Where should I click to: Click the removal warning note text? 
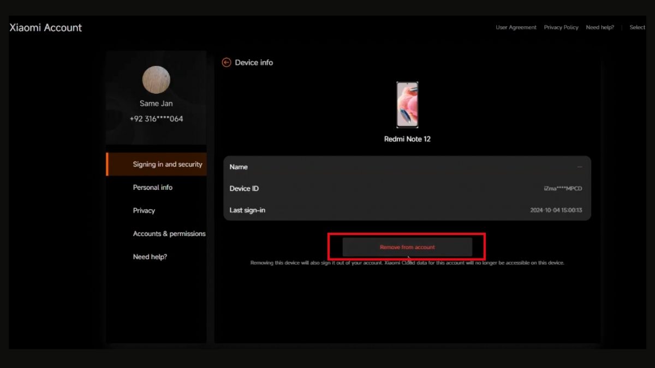tap(407, 263)
